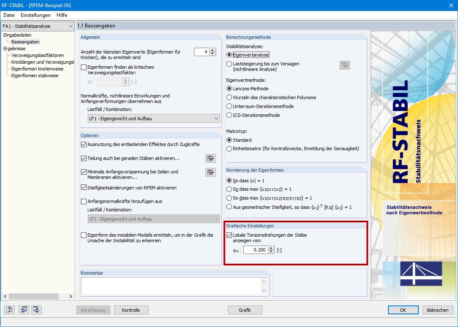The width and height of the screenshot is (458, 327).
Task: Choose Wurzeln des charakteristischen Polynoms
Action: 229,97
